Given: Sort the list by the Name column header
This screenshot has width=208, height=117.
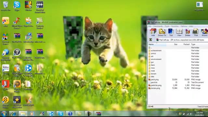Looking at the screenshot, I should [157, 44].
